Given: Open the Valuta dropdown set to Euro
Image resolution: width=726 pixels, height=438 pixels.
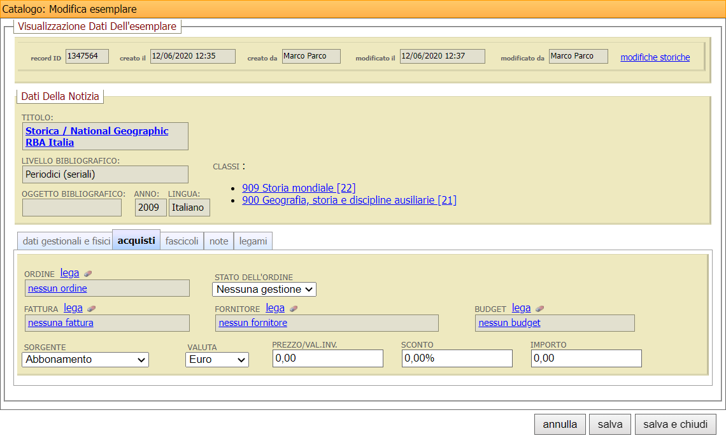Looking at the screenshot, I should pyautogui.click(x=217, y=360).
